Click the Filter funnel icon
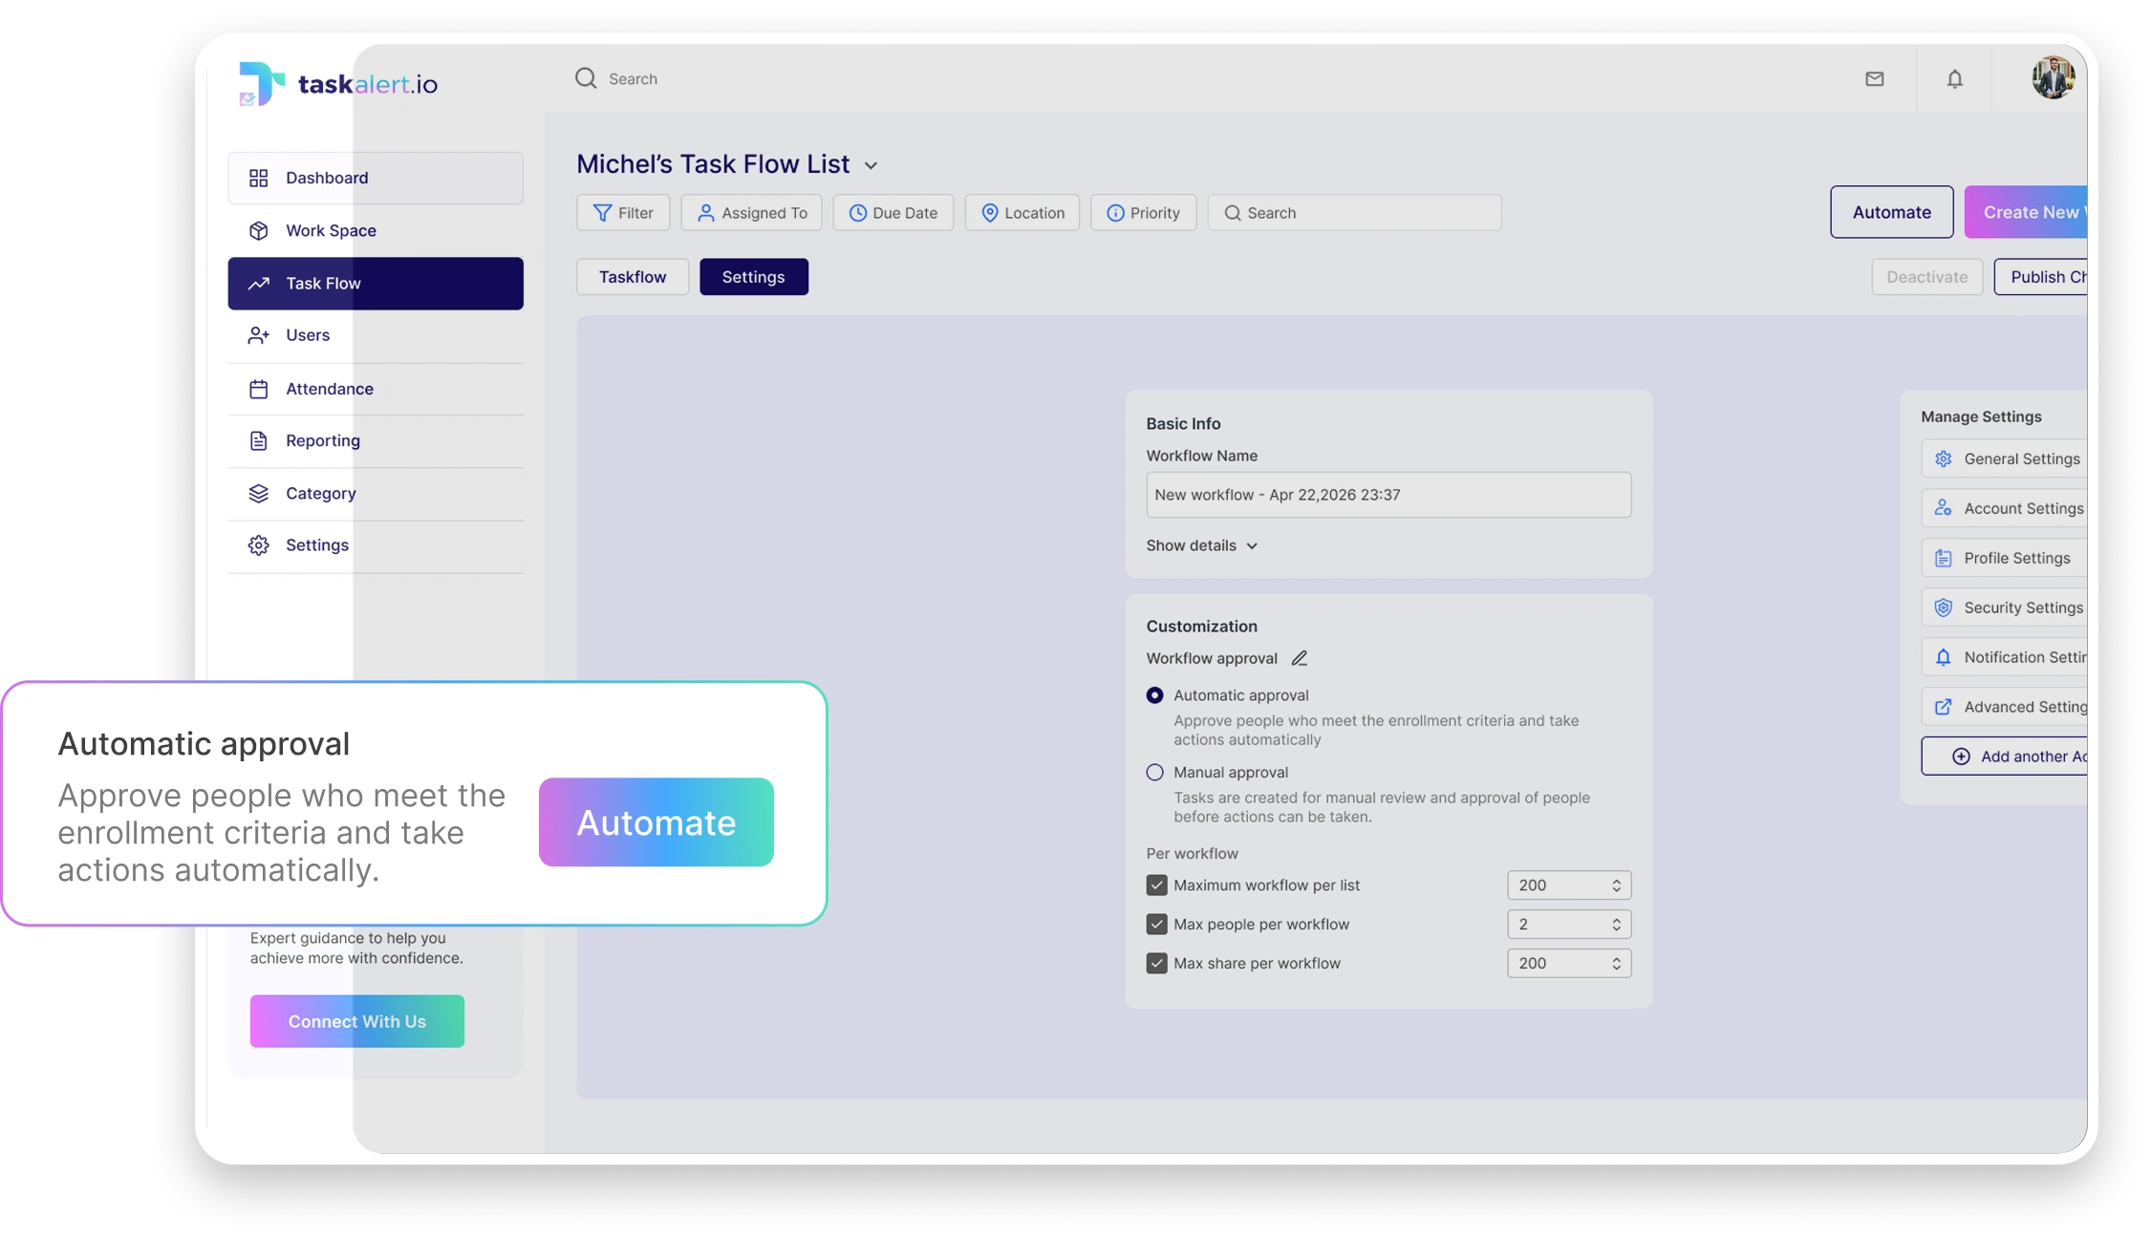 (602, 213)
